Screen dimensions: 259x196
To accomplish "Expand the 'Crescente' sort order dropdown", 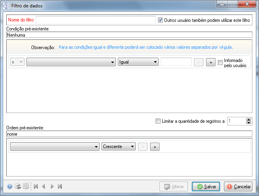I will [x=119, y=147].
